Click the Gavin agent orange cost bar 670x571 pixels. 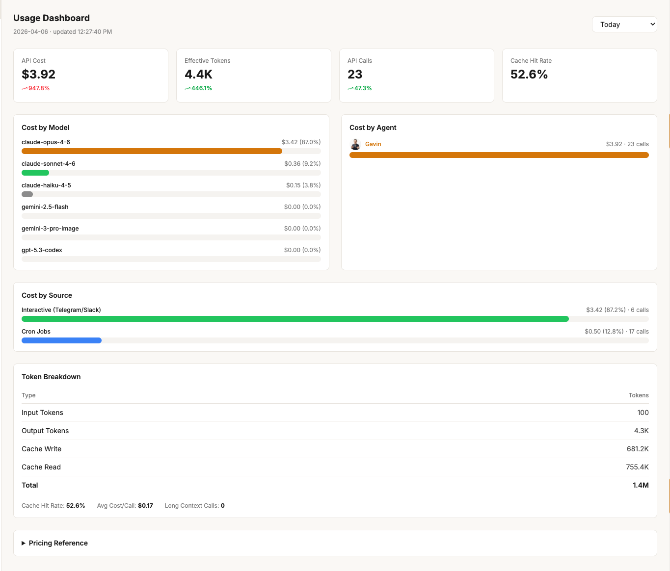point(499,155)
